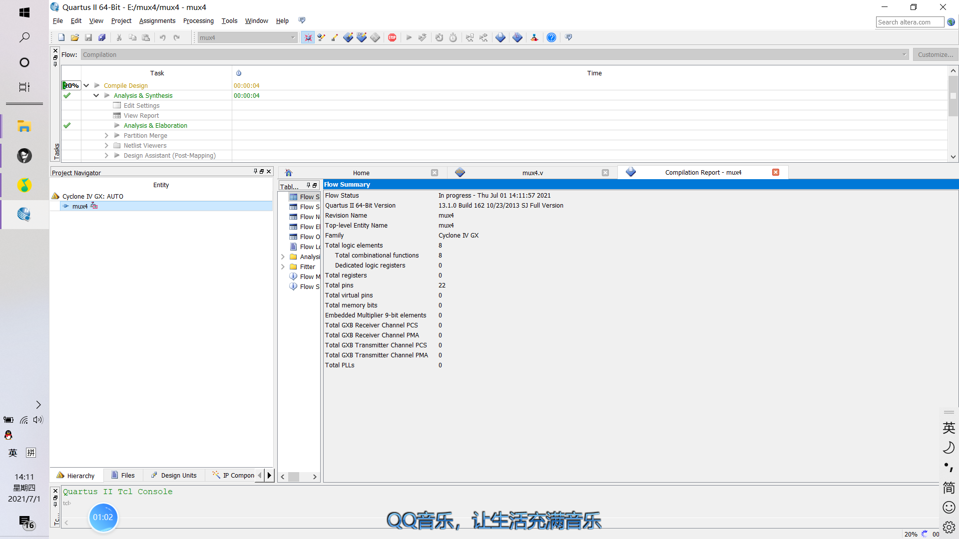Image resolution: width=959 pixels, height=539 pixels.
Task: Click the New File toolbar icon
Action: tap(61, 37)
